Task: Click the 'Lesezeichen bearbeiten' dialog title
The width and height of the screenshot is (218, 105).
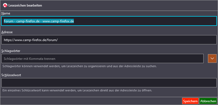Action: (25, 5)
